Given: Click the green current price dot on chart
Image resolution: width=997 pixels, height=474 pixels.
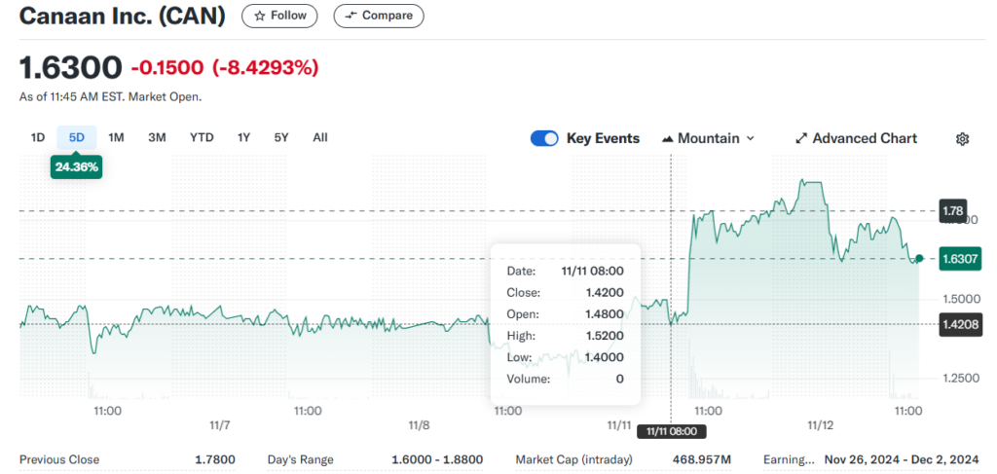Looking at the screenshot, I should click(919, 259).
